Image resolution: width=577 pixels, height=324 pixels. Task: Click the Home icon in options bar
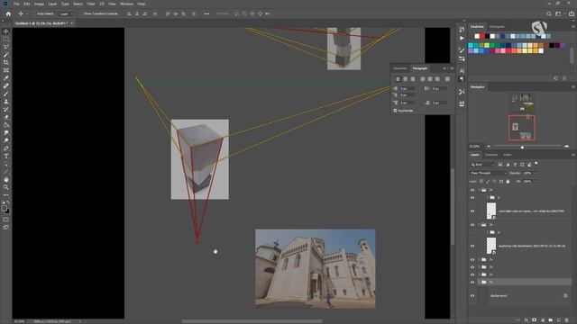[8, 13]
